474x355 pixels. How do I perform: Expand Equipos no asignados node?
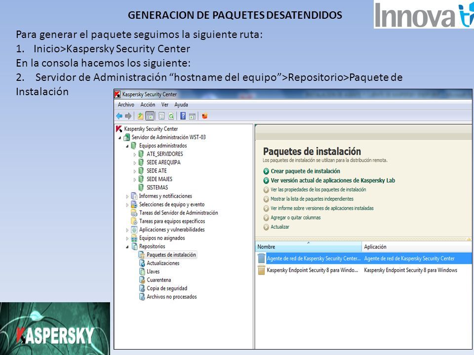click(x=127, y=239)
